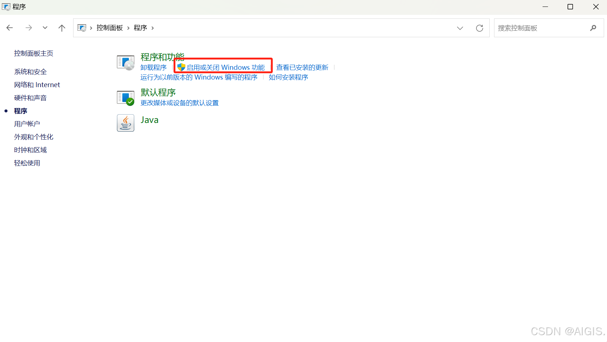Click the window title bar icon
The image size is (607, 342).
[x=6, y=7]
